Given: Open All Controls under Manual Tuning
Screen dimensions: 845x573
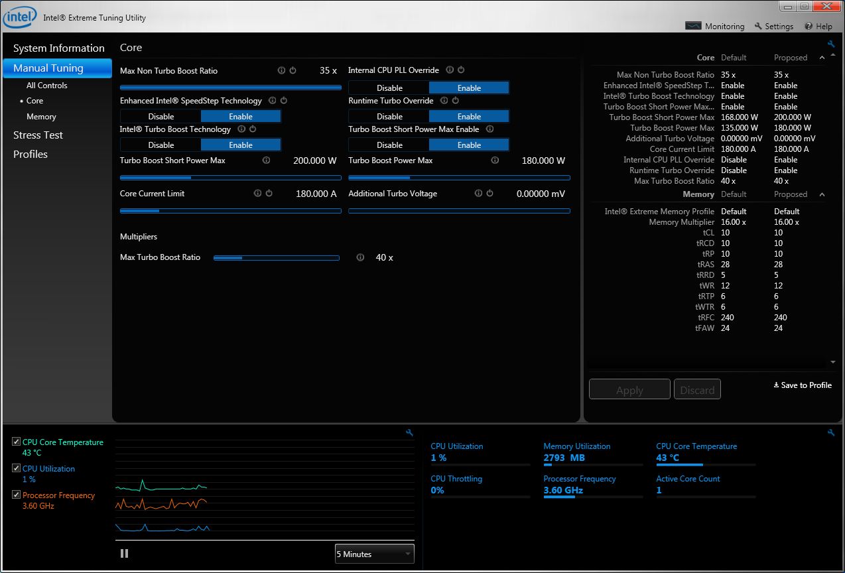Looking at the screenshot, I should (47, 86).
